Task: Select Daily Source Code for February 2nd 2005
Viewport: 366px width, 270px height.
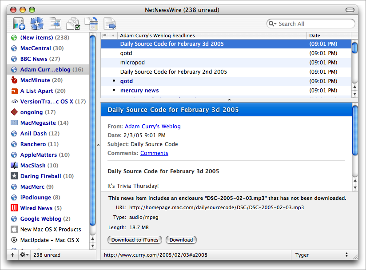Action: pyautogui.click(x=226, y=72)
